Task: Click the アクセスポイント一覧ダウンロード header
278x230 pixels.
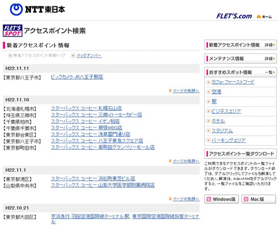Action: (x=240, y=154)
